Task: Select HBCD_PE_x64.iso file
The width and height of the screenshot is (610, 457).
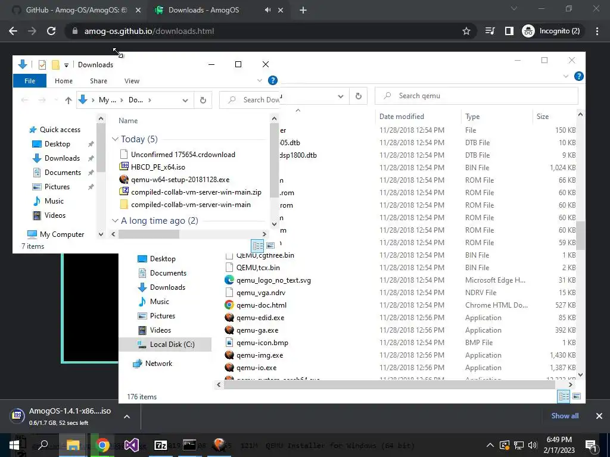Action: (158, 167)
